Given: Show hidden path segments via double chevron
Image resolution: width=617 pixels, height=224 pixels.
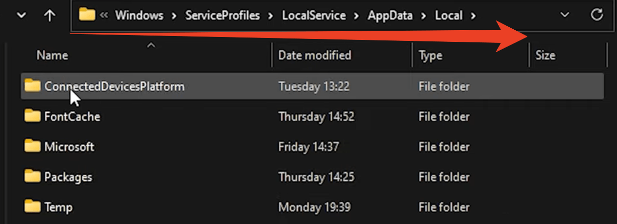Looking at the screenshot, I should (103, 16).
